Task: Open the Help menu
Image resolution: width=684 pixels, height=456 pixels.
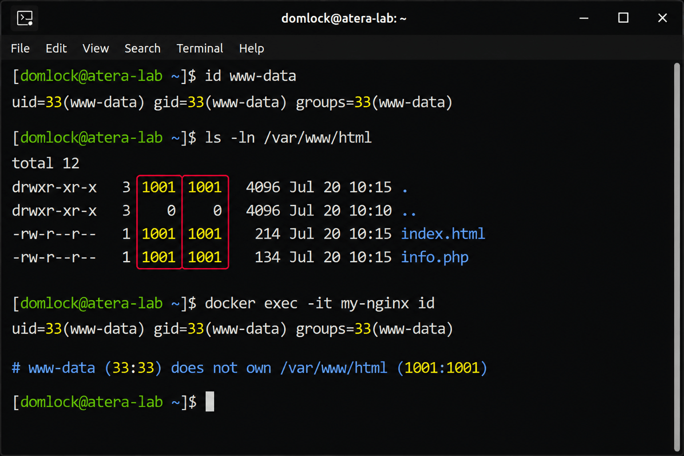Action: (252, 48)
